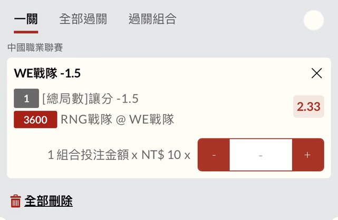
Task: Click the 組合投注金額 x NT$ 10 label
Action: [119, 155]
